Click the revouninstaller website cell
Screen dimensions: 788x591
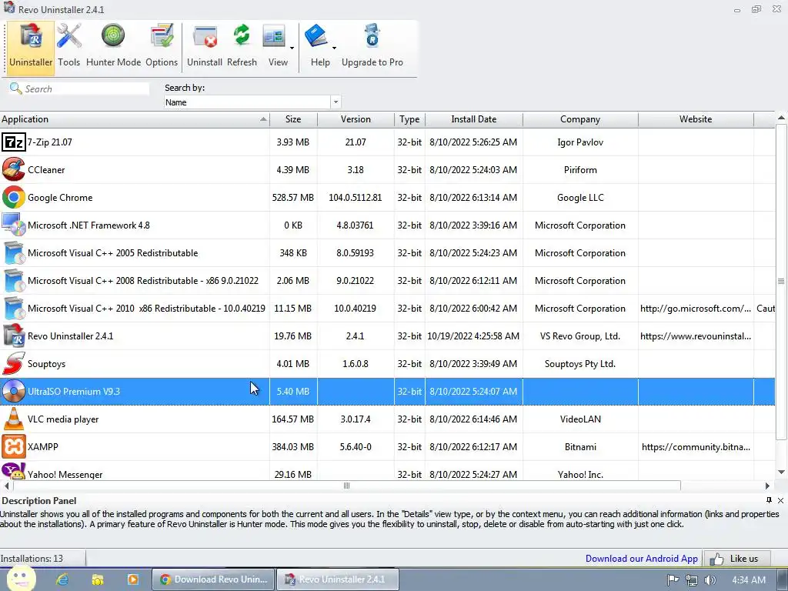click(x=696, y=336)
